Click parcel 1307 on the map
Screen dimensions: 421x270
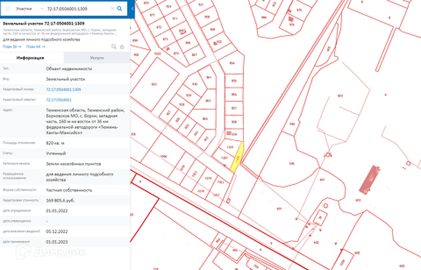(x=225, y=158)
